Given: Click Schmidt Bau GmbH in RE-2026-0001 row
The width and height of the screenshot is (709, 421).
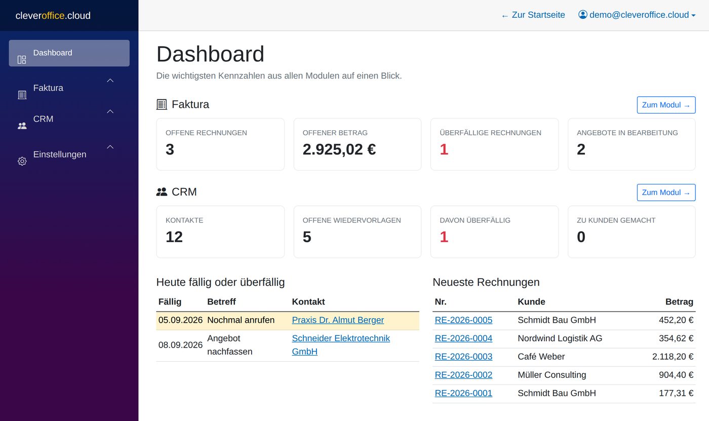Looking at the screenshot, I should (x=557, y=393).
